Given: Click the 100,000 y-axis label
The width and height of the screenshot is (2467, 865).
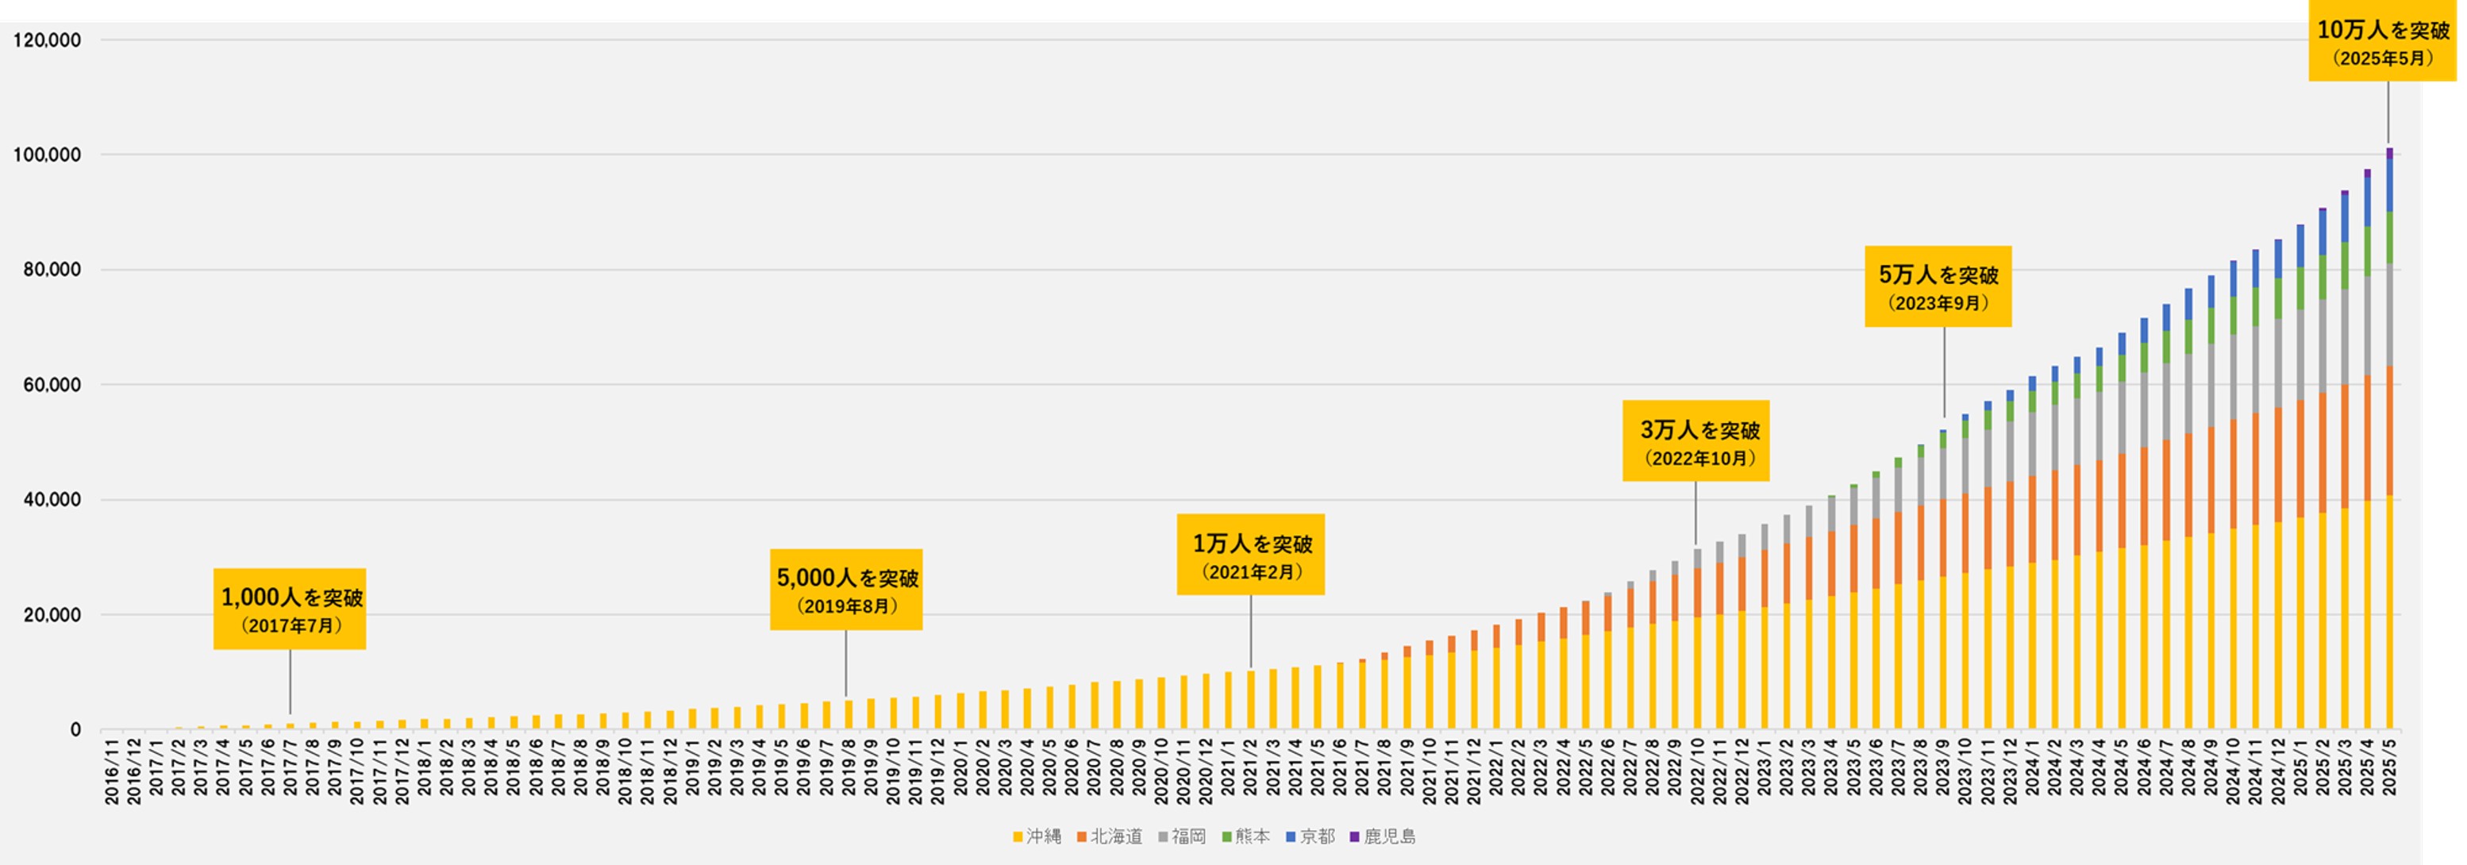Looking at the screenshot, I should click(x=47, y=156).
